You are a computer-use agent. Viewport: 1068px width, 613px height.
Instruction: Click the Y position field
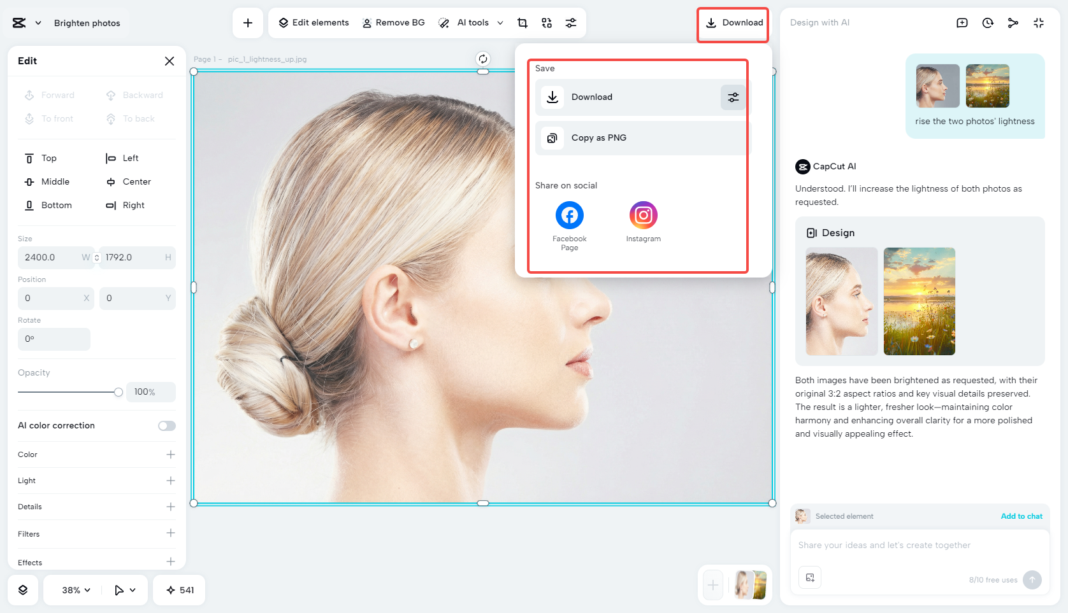coord(137,299)
